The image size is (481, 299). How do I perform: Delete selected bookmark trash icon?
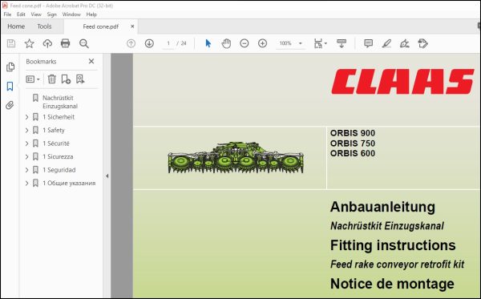point(51,79)
